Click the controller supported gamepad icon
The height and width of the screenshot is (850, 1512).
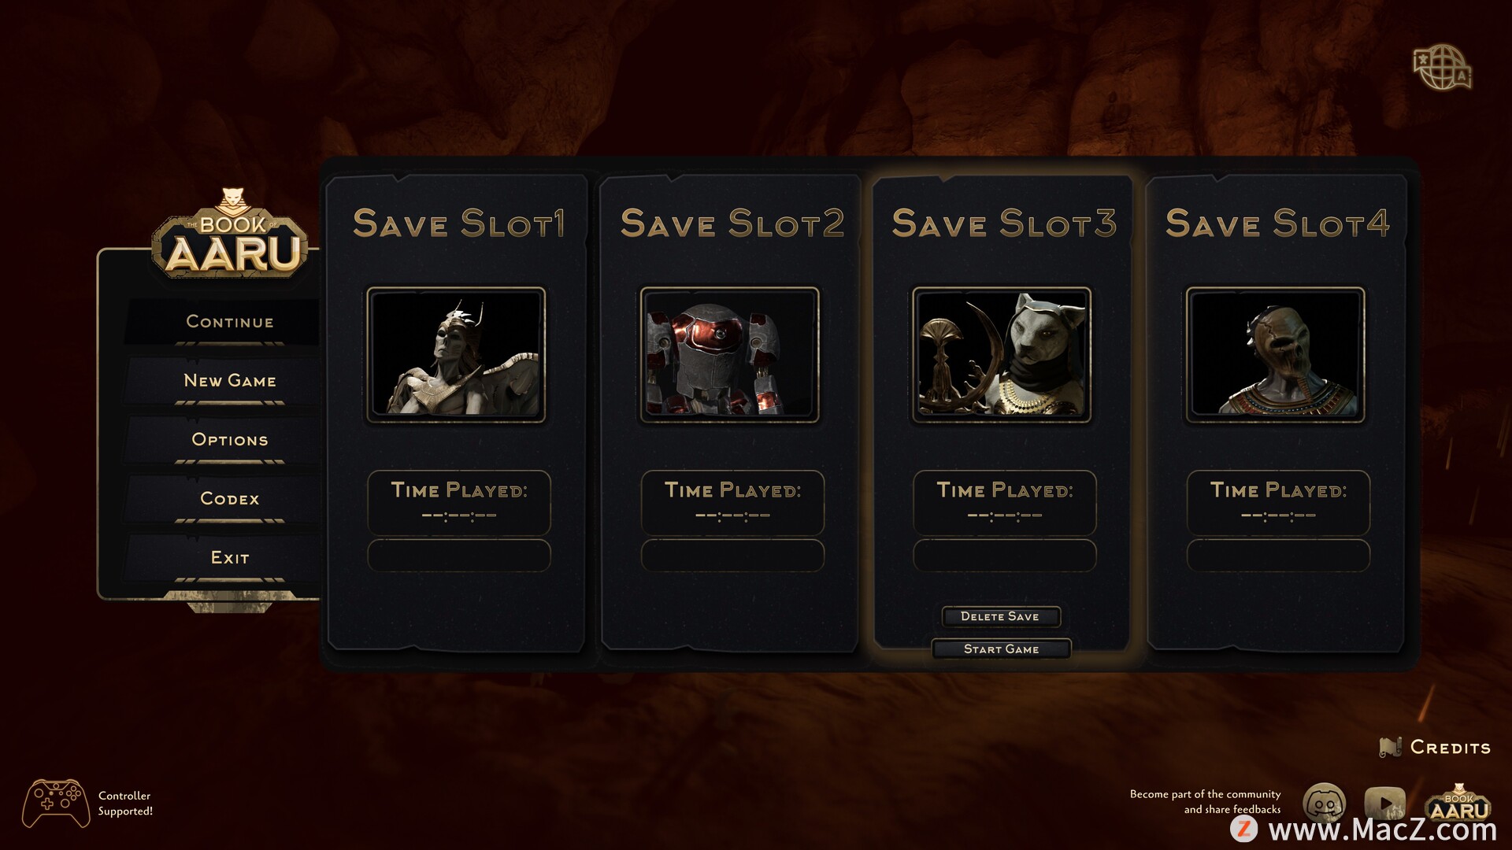pos(56,803)
